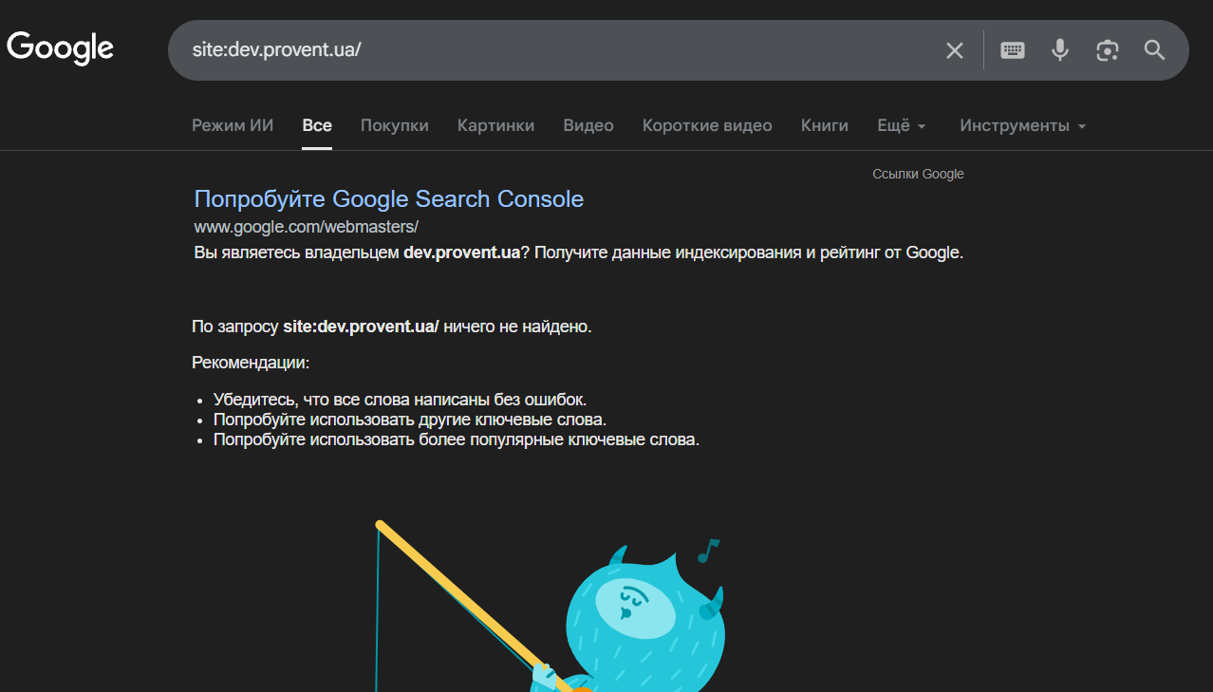Open the on-screen keyboard input tool
Screen dimensions: 1213x692
click(1013, 50)
